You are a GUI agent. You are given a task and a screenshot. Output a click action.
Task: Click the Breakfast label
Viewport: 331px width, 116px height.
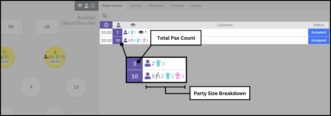pos(87,18)
